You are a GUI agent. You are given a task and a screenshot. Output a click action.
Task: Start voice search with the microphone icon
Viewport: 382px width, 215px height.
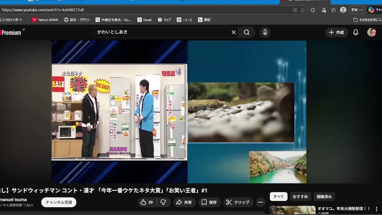coord(265,32)
